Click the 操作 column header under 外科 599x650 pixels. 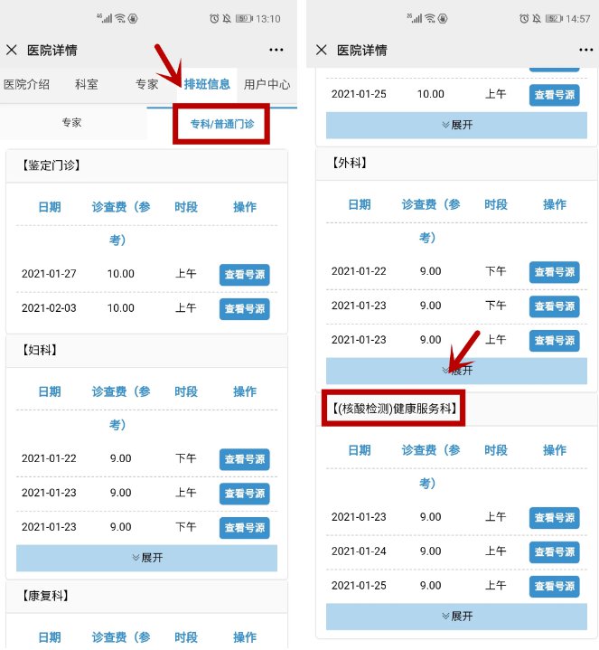(554, 204)
